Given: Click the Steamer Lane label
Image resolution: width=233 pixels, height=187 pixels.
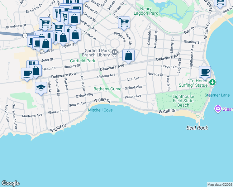Looking at the screenshot, I should (x=217, y=95).
